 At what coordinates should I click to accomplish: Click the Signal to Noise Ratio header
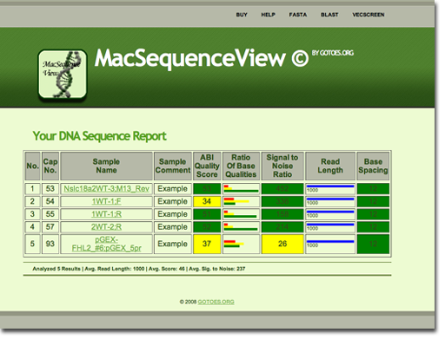click(x=282, y=166)
